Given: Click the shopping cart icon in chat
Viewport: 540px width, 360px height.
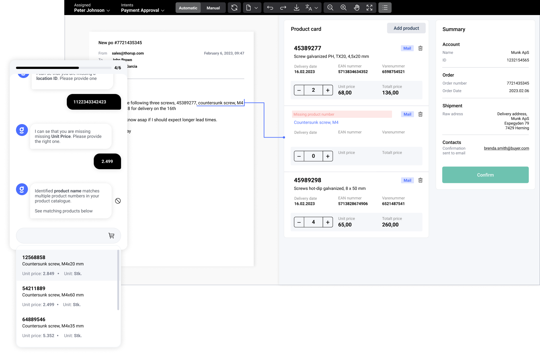Looking at the screenshot, I should tap(111, 236).
